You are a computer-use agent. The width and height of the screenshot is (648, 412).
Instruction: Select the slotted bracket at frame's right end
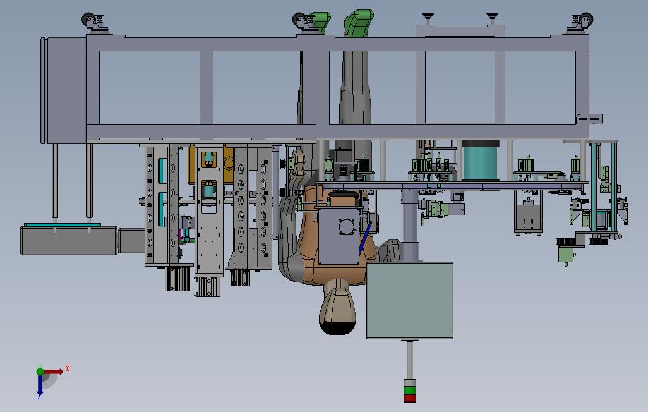(x=590, y=119)
